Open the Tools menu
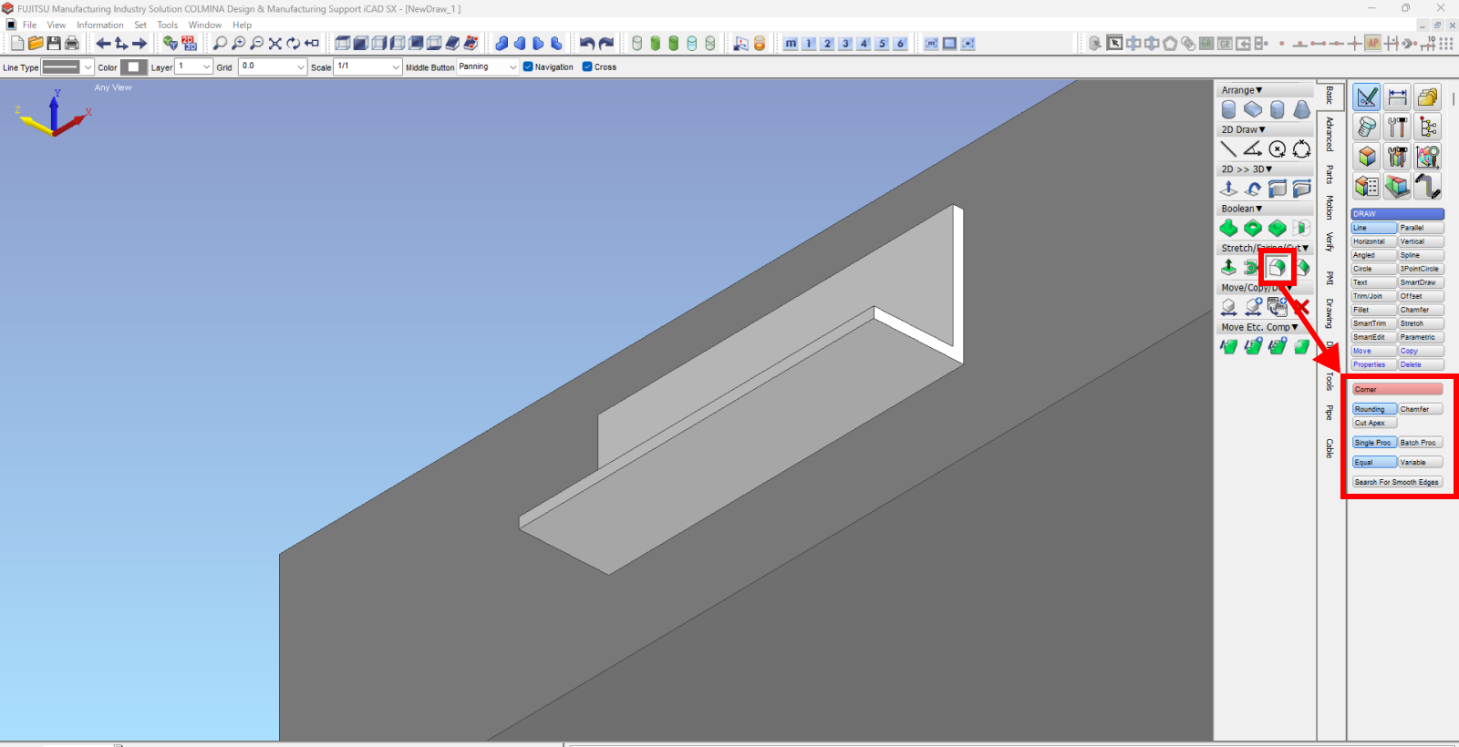The height and width of the screenshot is (747, 1459). point(167,26)
